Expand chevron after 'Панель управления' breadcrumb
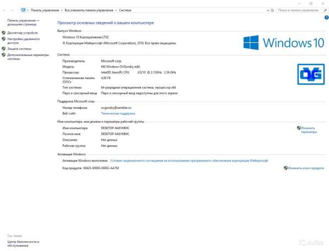329x251 pixels. pyautogui.click(x=62, y=10)
